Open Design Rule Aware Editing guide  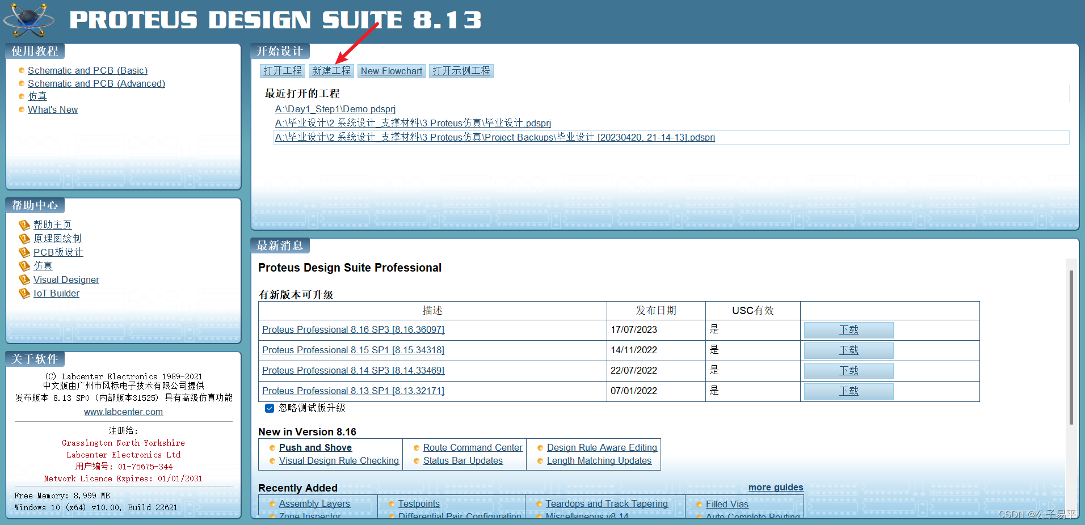coord(602,448)
